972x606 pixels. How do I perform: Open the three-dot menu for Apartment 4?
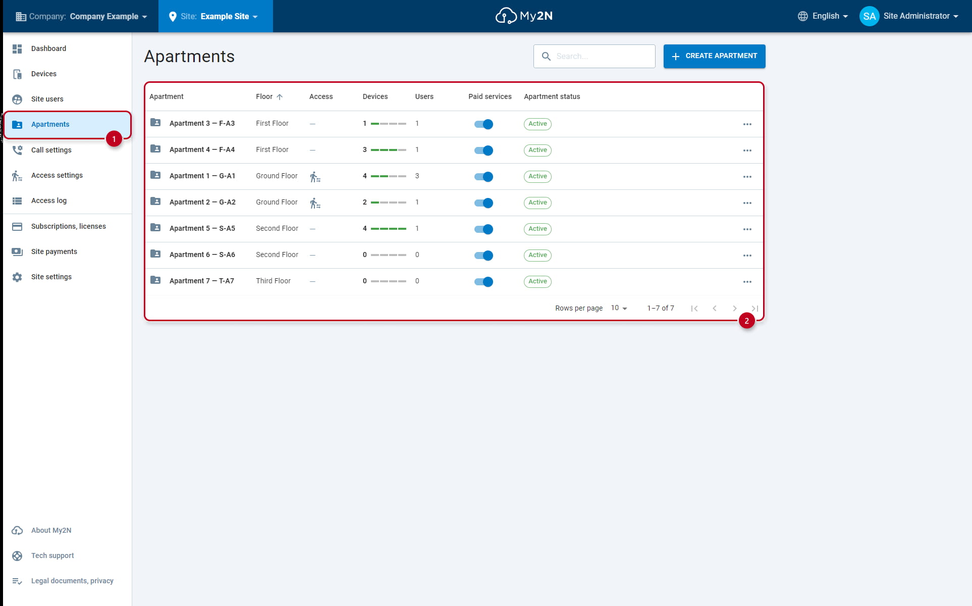(747, 150)
